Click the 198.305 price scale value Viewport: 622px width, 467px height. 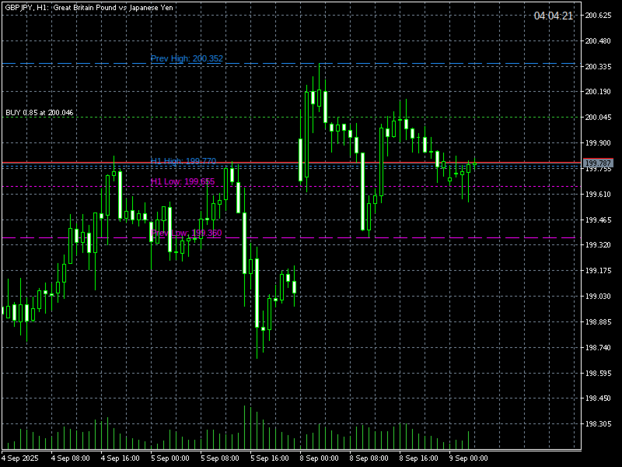pos(598,424)
